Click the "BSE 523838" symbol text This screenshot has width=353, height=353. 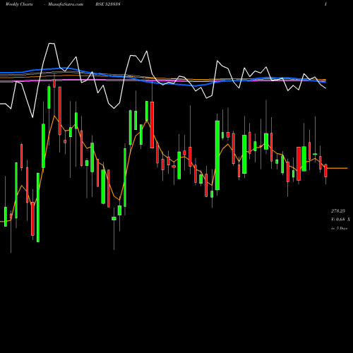click(x=108, y=4)
